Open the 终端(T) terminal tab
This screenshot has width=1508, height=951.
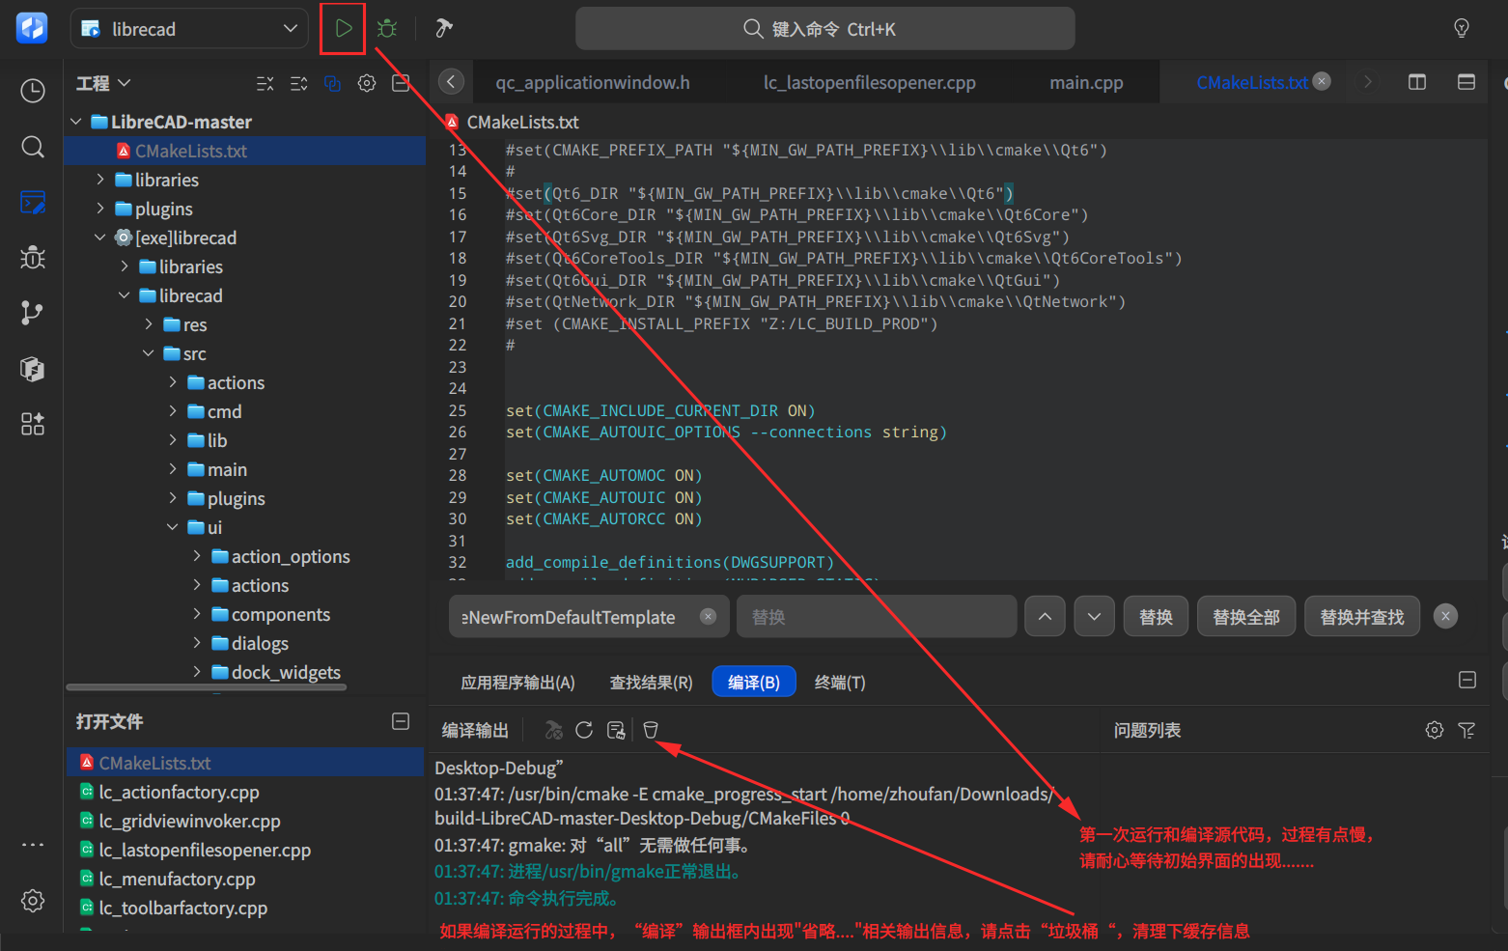[x=839, y=683]
